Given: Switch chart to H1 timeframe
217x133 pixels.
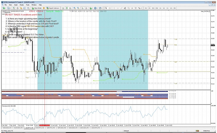Looking at the screenshot, I should click(160, 8).
